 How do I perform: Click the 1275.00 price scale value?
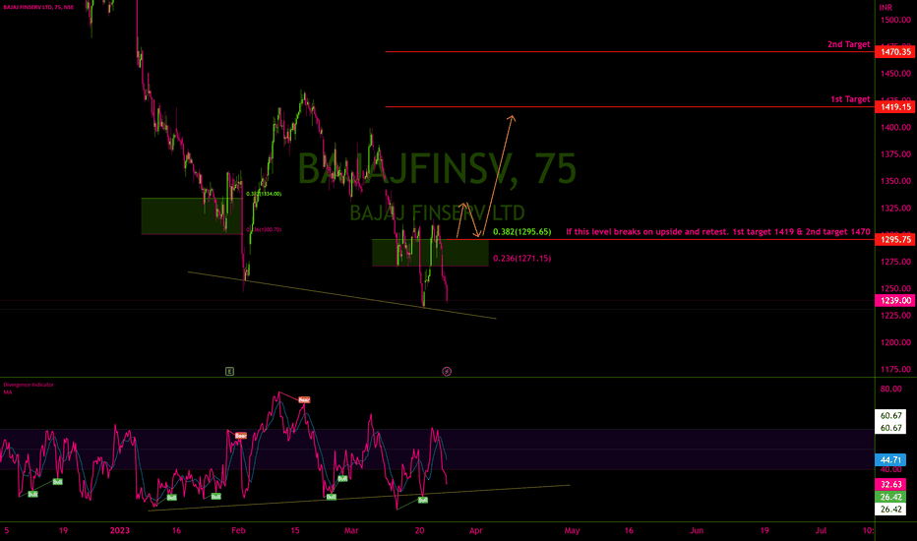coord(896,262)
